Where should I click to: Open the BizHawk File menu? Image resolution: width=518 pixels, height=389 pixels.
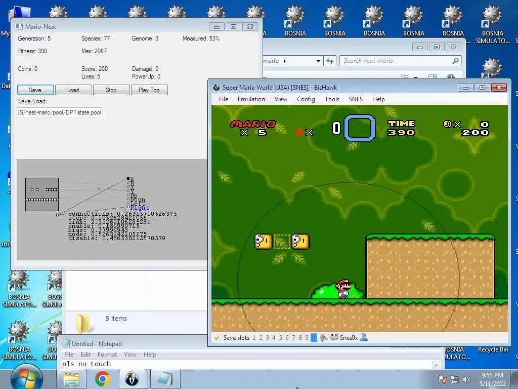click(x=224, y=99)
